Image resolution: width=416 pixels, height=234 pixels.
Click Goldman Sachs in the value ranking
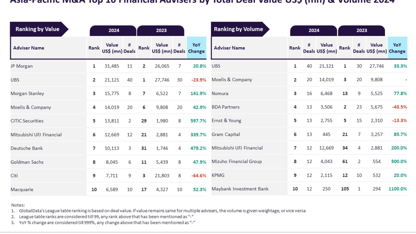pos(27,162)
